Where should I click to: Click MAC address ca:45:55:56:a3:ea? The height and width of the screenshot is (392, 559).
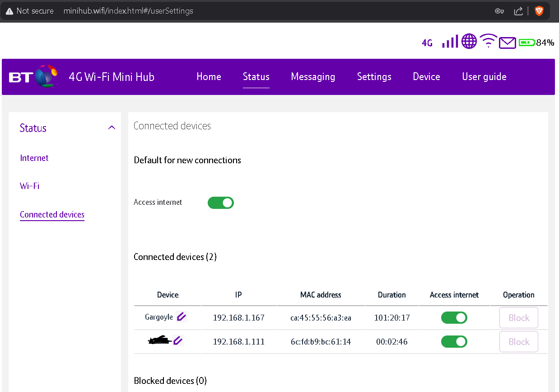pos(321,318)
